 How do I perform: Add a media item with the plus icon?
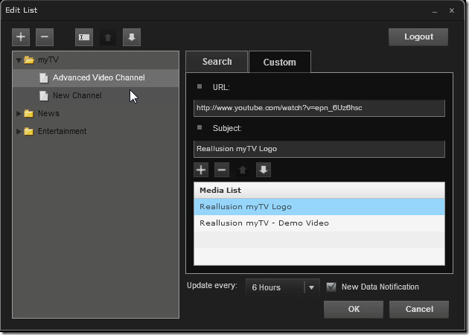point(202,170)
